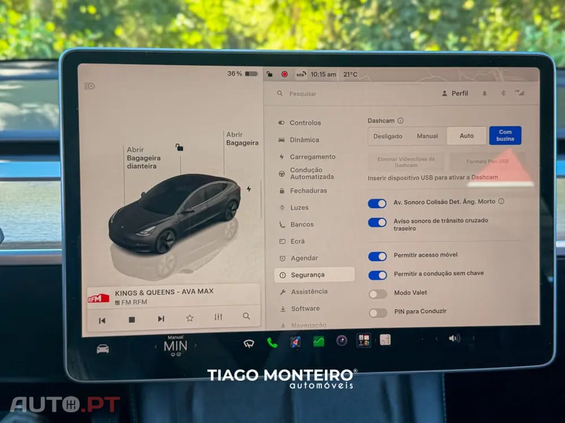Set Dashcam to Com buzina
This screenshot has width=565, height=423.
[505, 135]
